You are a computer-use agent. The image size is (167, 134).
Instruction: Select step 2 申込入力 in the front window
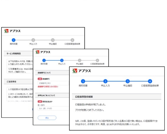105,81
